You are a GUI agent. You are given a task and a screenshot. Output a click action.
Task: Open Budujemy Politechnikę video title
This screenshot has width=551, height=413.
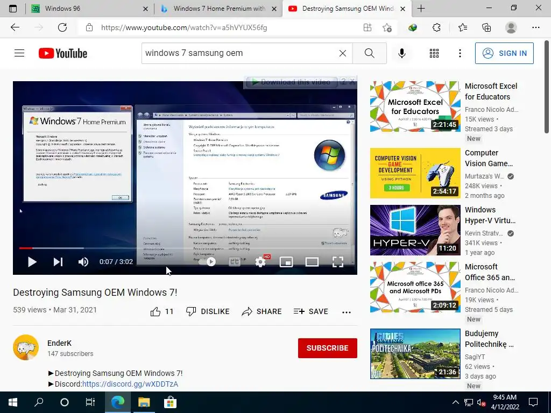[x=489, y=339]
